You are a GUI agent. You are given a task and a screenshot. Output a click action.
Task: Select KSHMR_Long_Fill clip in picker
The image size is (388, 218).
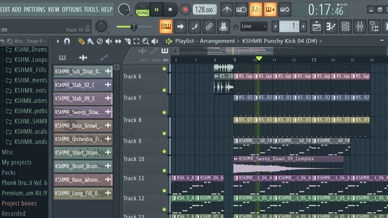click(x=83, y=193)
